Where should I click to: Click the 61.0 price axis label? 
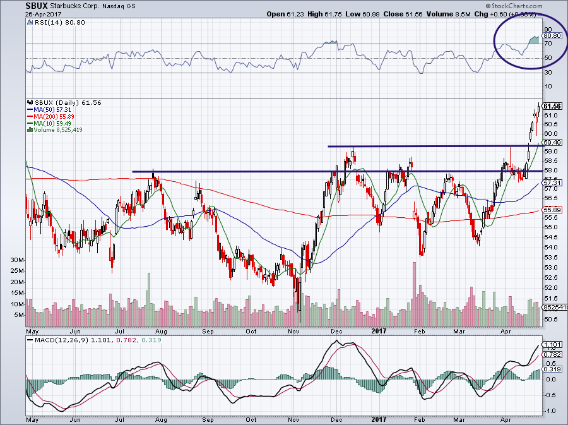click(x=550, y=115)
